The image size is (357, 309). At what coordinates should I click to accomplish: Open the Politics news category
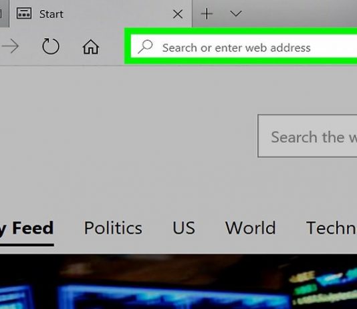[113, 228]
